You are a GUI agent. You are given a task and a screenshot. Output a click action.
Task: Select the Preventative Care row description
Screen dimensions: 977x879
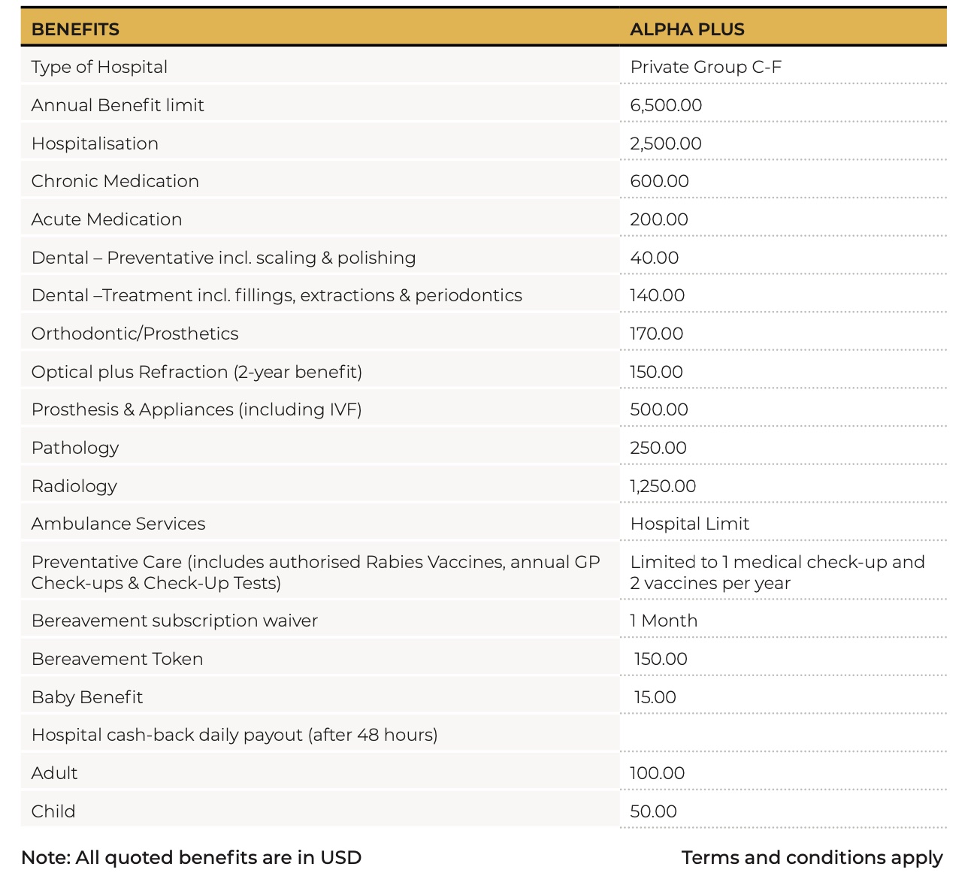[316, 572]
